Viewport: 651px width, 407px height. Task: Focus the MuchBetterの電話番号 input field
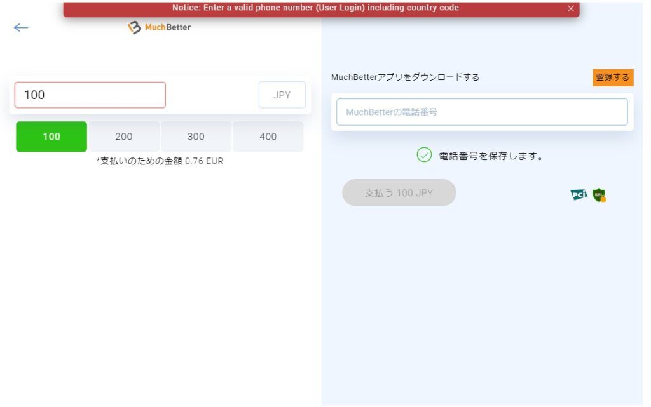coord(482,112)
